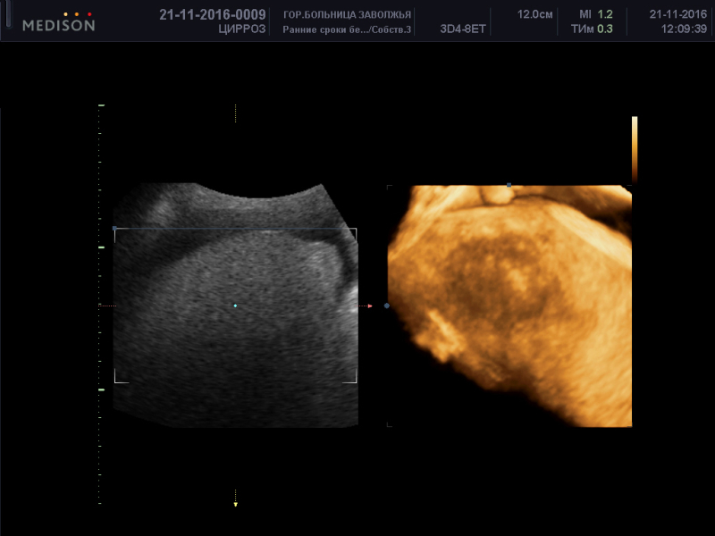715x536 pixels.
Task: Click the ЦИРРОЗ patient label
Action: point(241,29)
